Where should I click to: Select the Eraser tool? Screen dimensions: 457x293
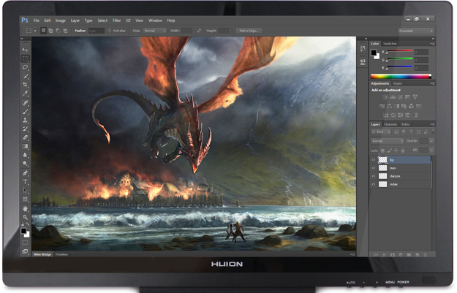[25, 137]
